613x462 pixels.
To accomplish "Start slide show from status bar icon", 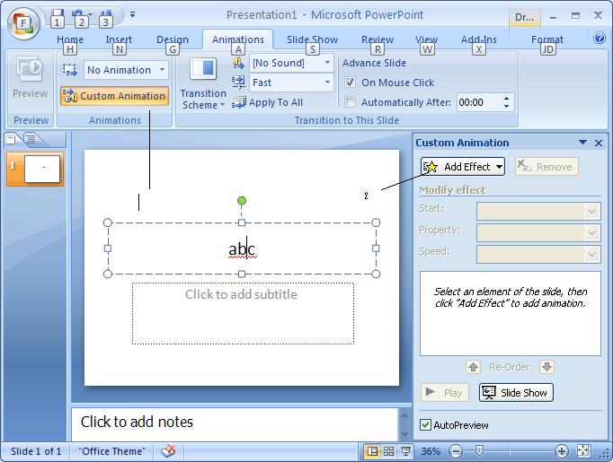I will click(405, 451).
